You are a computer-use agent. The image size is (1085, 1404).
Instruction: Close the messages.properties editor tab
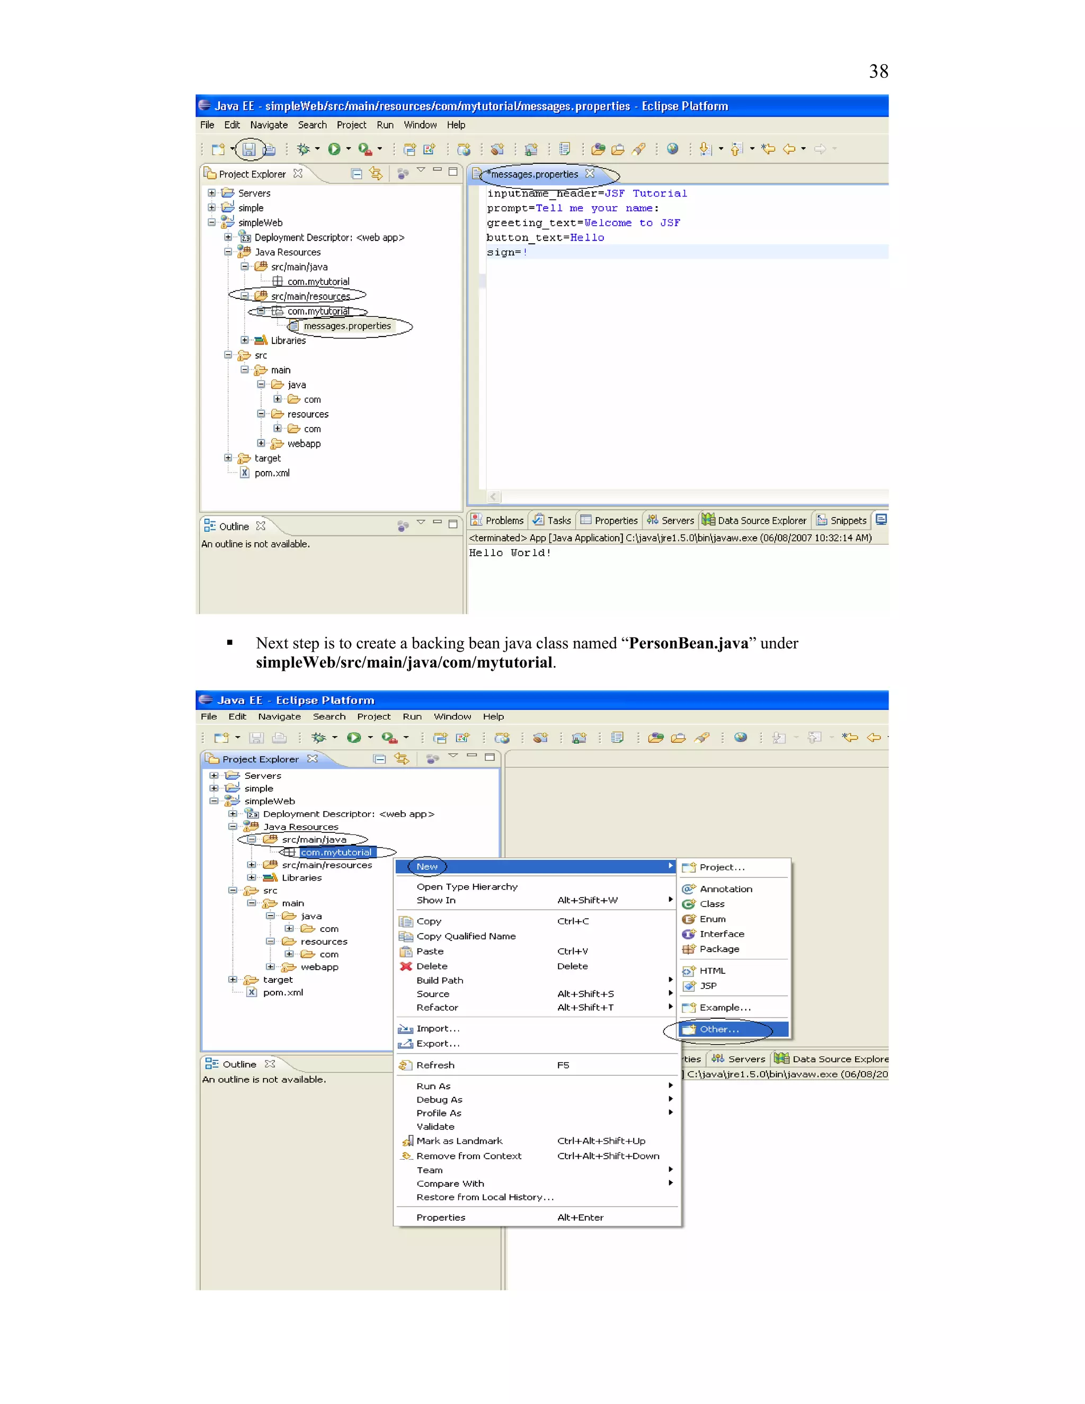[590, 174]
